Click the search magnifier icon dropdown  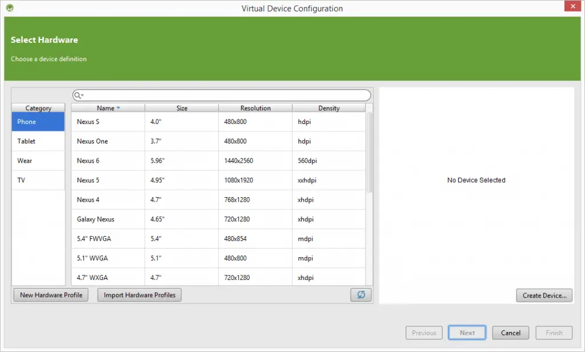[79, 95]
